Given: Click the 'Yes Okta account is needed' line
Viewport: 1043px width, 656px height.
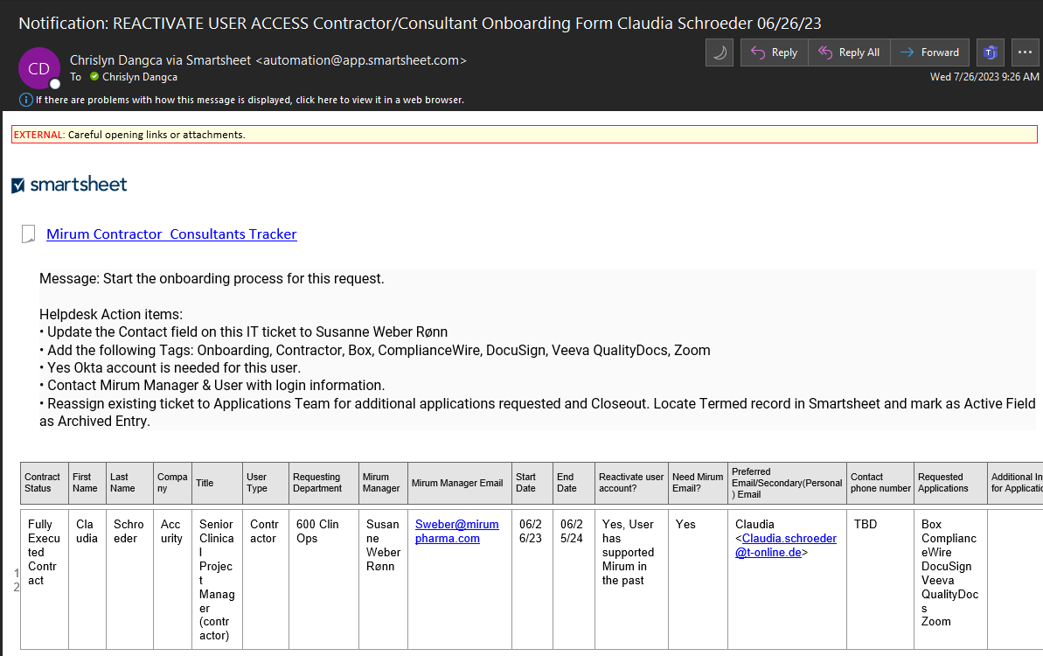Looking at the screenshot, I should pyautogui.click(x=170, y=368).
